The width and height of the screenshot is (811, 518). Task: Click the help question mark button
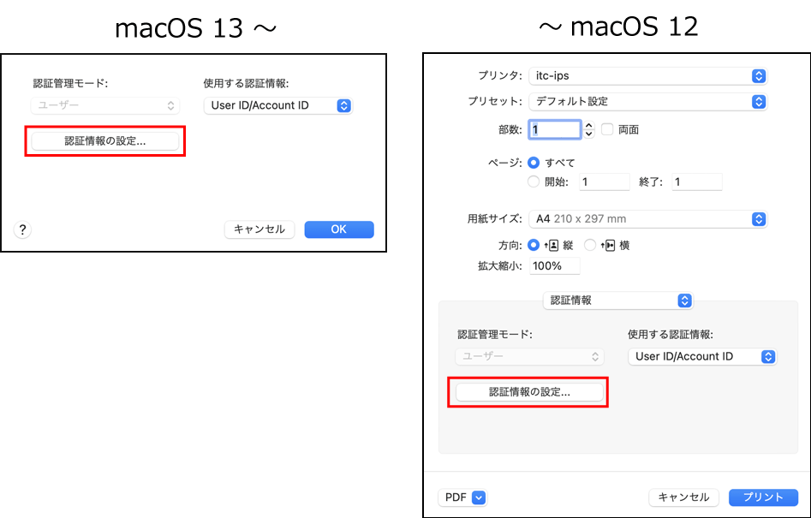click(23, 229)
